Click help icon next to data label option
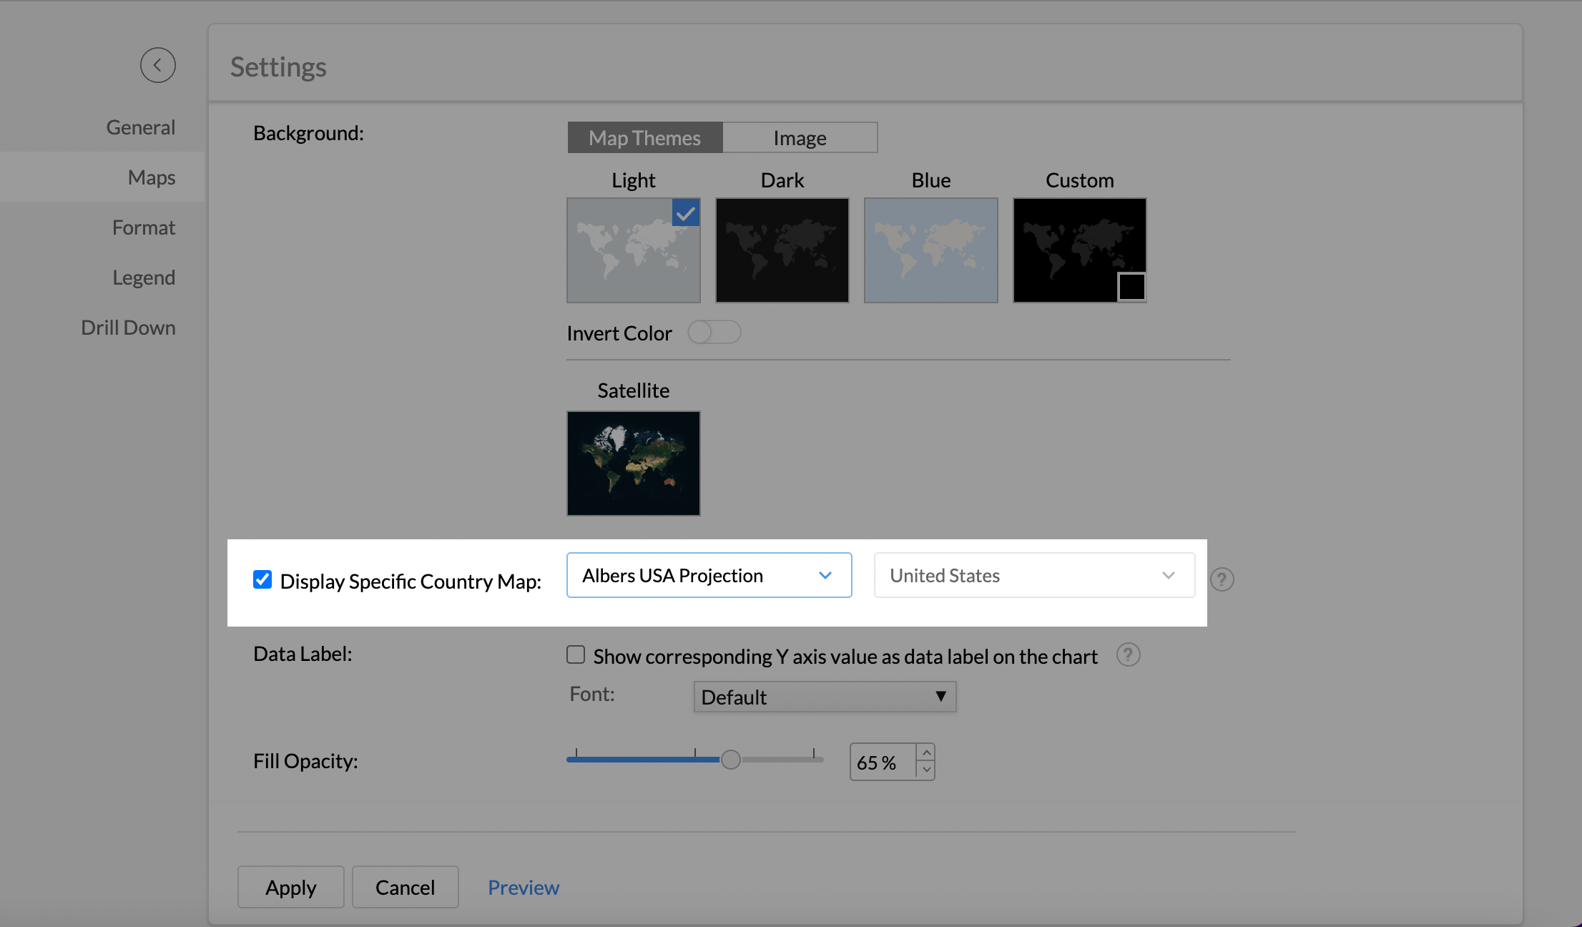 pos(1128,654)
